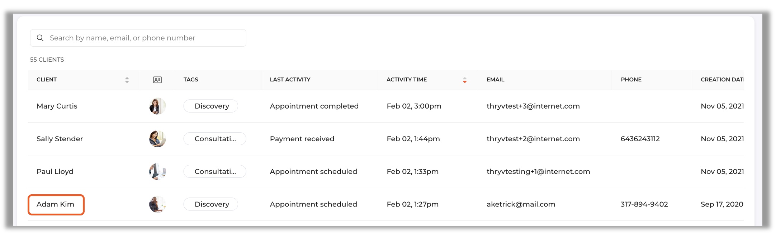
Task: Open Adam Kim profile photo
Action: pyautogui.click(x=157, y=204)
